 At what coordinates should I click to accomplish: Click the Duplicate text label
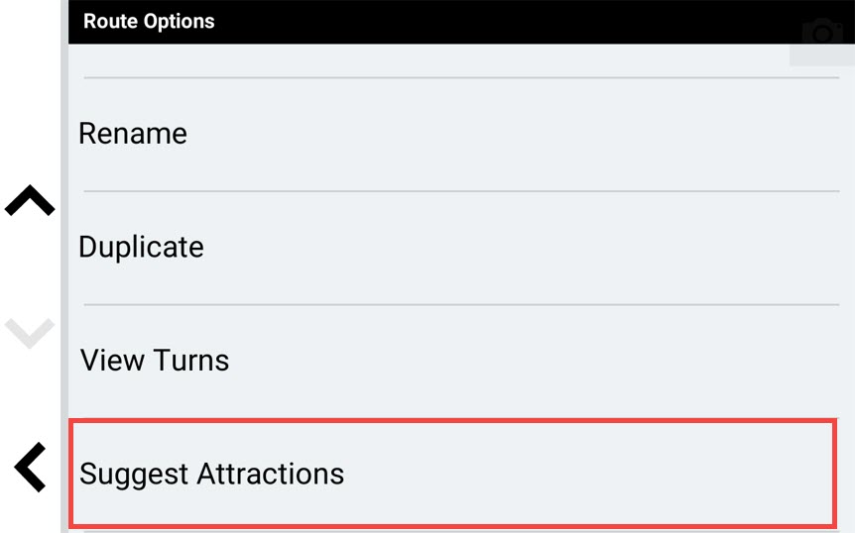pyautogui.click(x=141, y=247)
